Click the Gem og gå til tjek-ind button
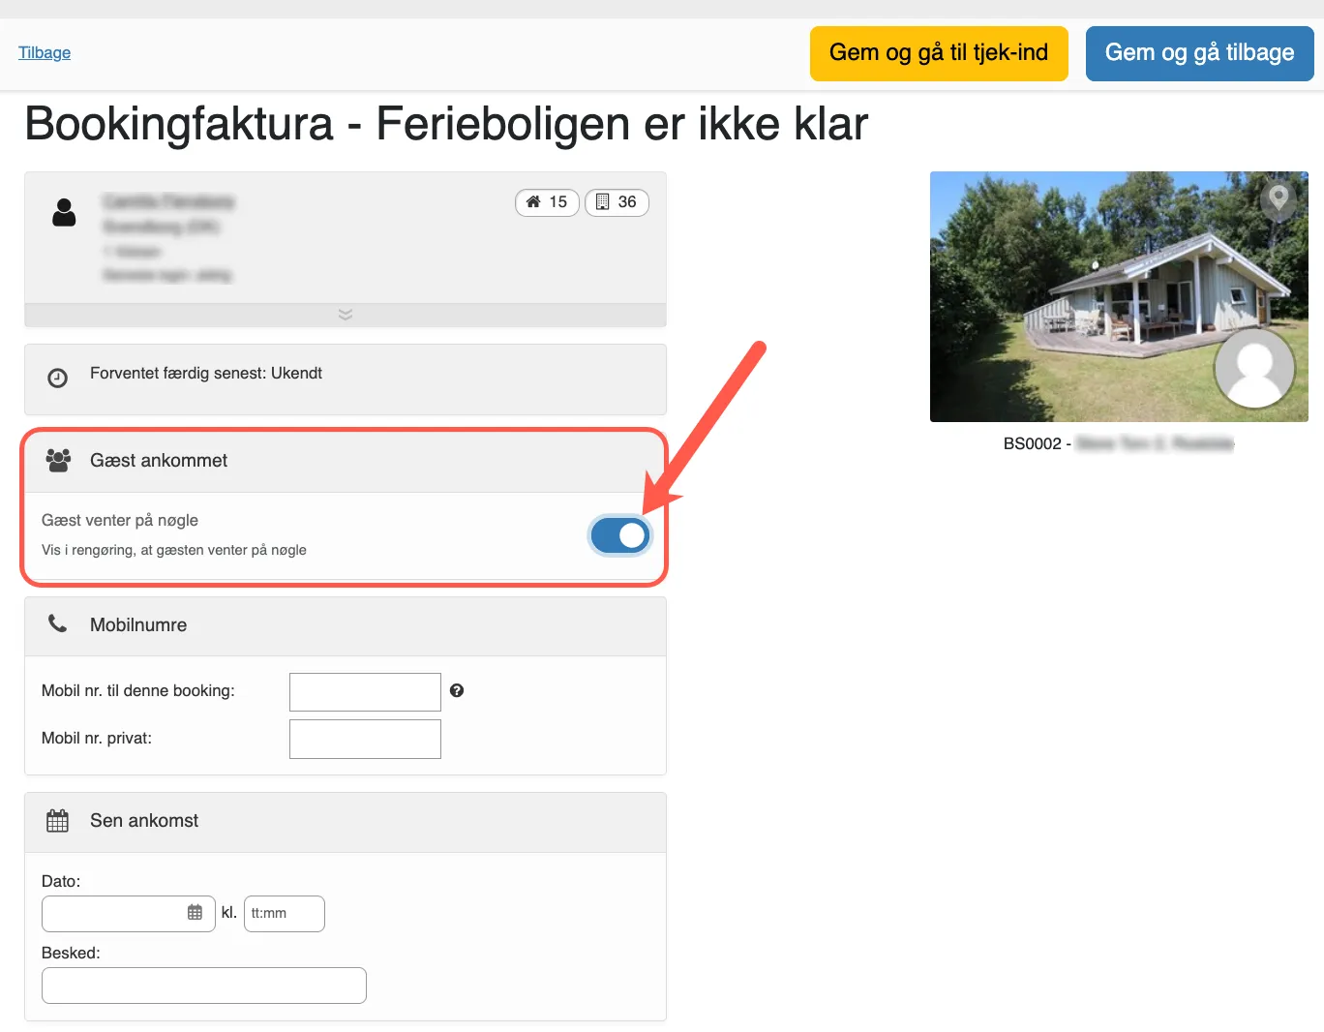The image size is (1324, 1032). click(x=938, y=53)
